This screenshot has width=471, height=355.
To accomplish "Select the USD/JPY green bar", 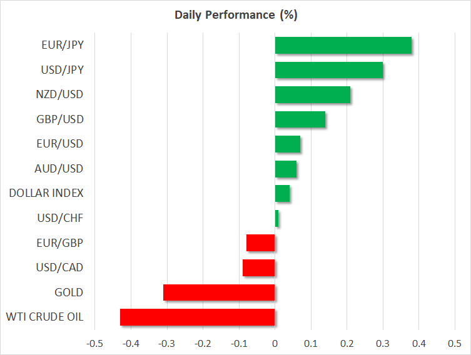I will [328, 70].
